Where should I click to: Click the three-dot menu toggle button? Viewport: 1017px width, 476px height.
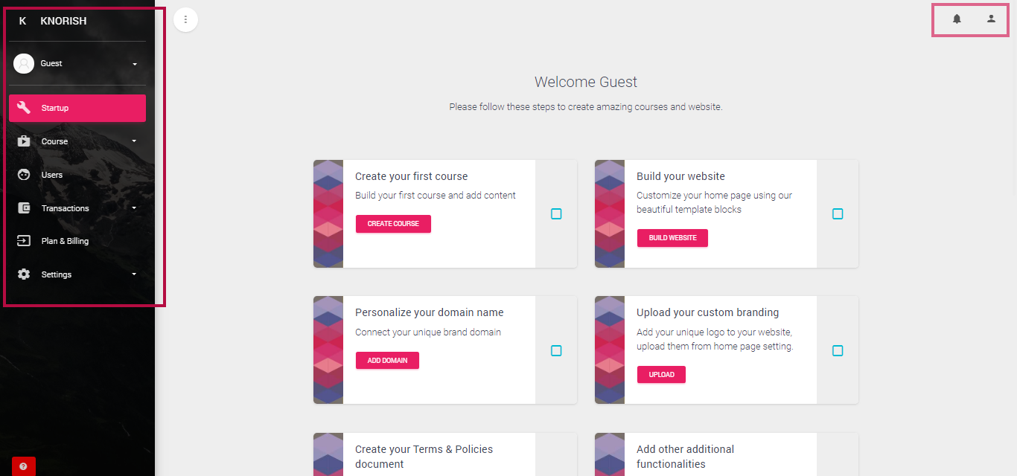coord(185,19)
